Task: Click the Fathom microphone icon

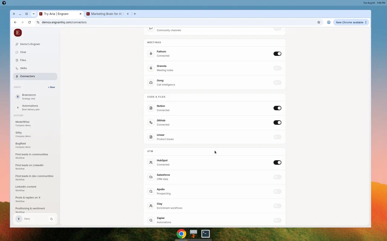Action: tap(151, 54)
